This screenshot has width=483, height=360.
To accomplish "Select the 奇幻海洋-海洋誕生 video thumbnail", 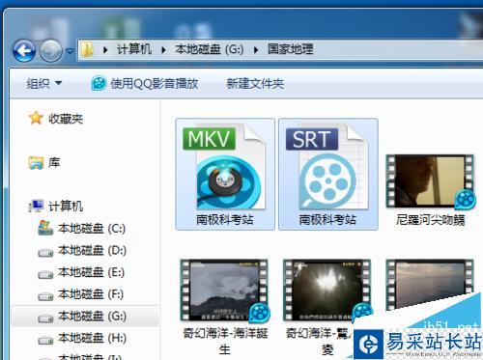I will click(224, 291).
